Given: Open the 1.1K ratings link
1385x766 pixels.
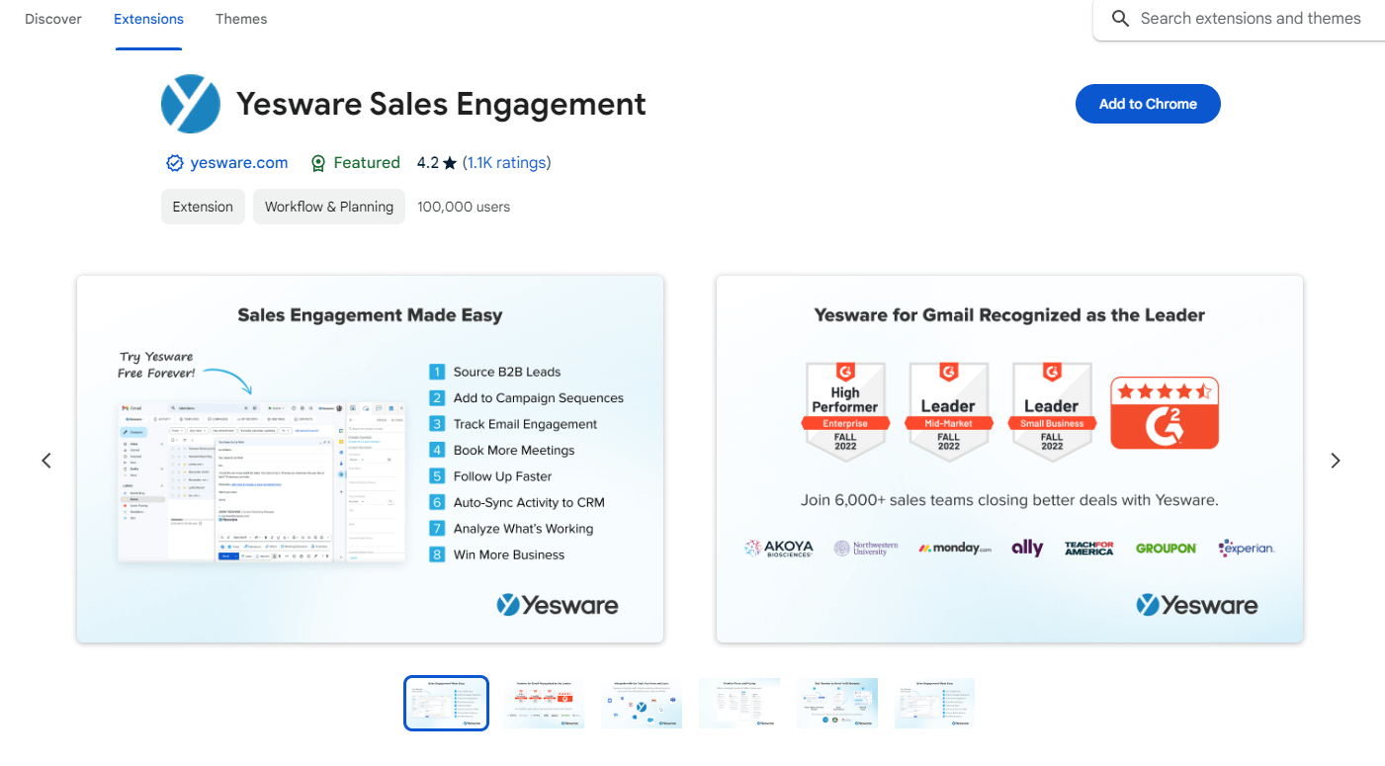Looking at the screenshot, I should [x=506, y=163].
